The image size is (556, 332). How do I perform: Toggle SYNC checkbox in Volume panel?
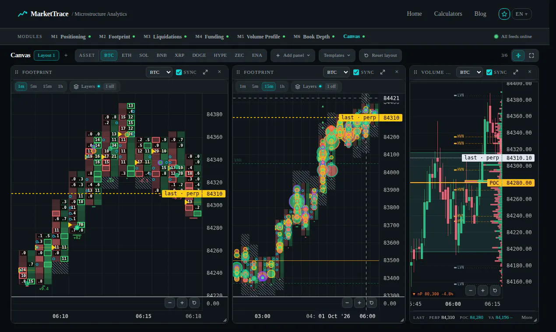point(489,72)
